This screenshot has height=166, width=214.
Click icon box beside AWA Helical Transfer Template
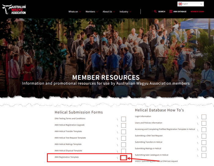coord(124,132)
